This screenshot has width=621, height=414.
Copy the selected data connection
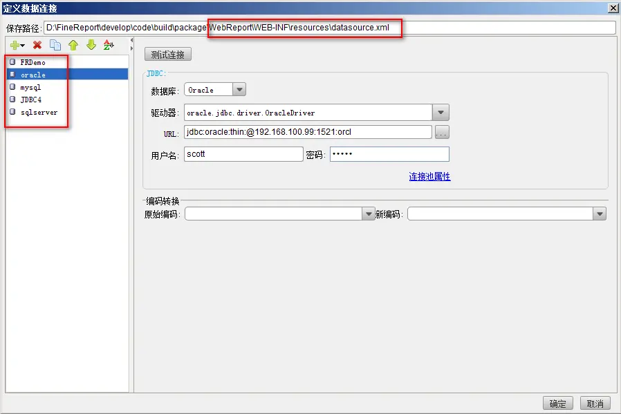click(55, 45)
